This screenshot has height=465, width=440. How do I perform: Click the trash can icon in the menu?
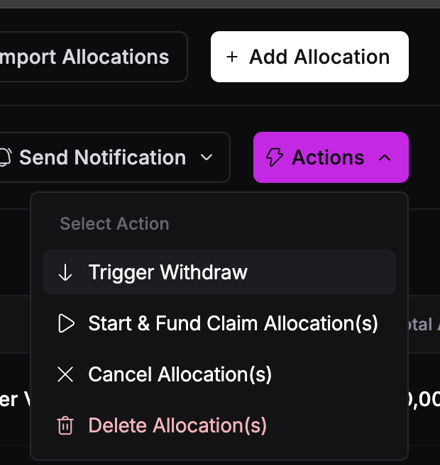[65, 425]
